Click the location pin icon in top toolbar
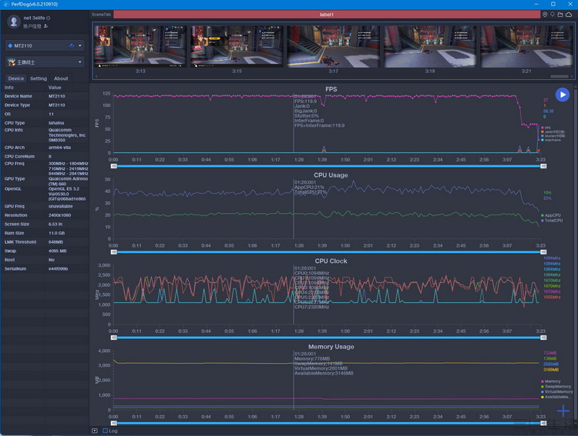 pos(545,15)
